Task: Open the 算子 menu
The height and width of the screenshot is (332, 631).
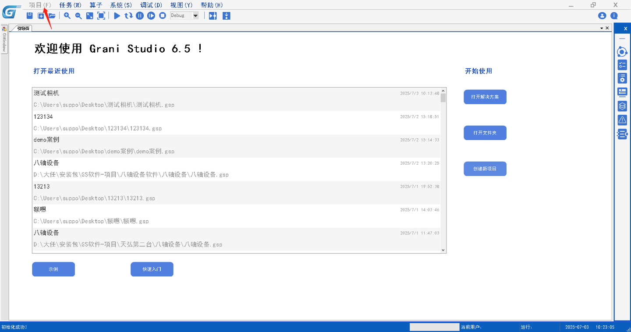Action: pyautogui.click(x=96, y=5)
